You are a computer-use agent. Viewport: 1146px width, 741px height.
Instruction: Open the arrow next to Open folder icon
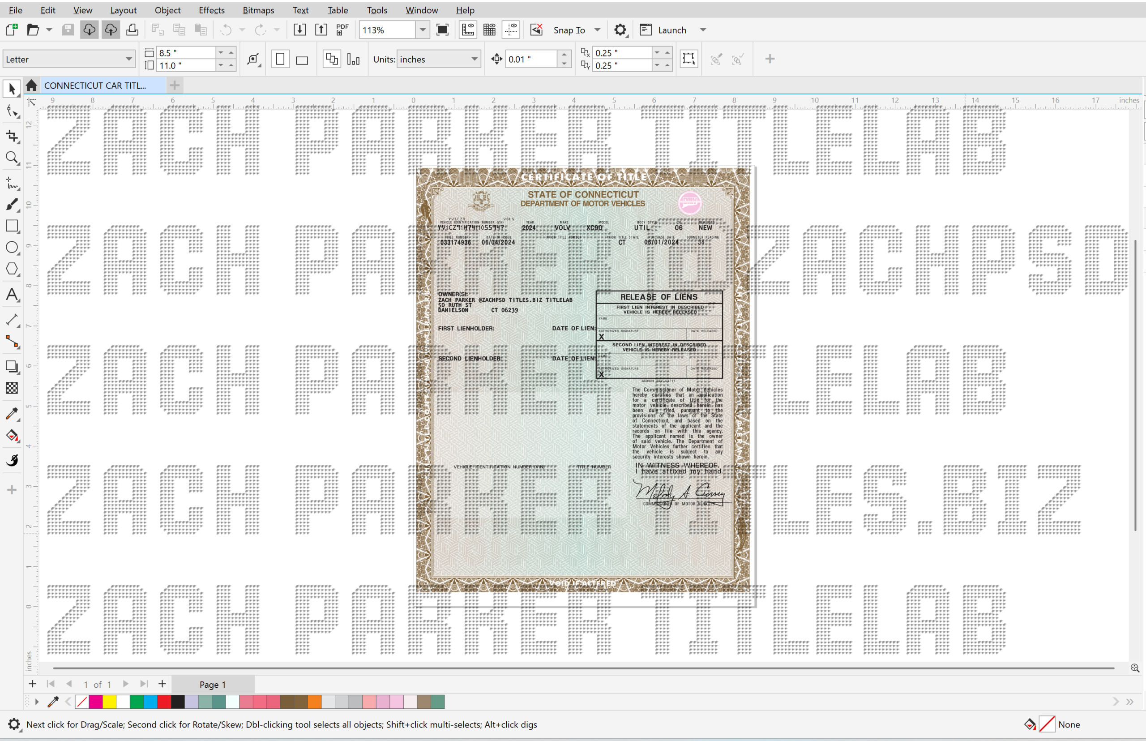point(49,30)
